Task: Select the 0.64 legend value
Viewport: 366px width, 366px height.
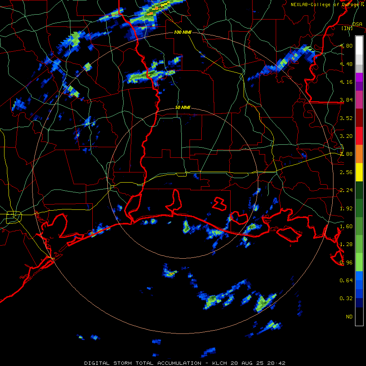Action: click(346, 280)
